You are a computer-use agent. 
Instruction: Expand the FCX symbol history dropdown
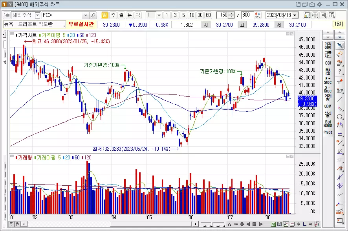coord(86,15)
